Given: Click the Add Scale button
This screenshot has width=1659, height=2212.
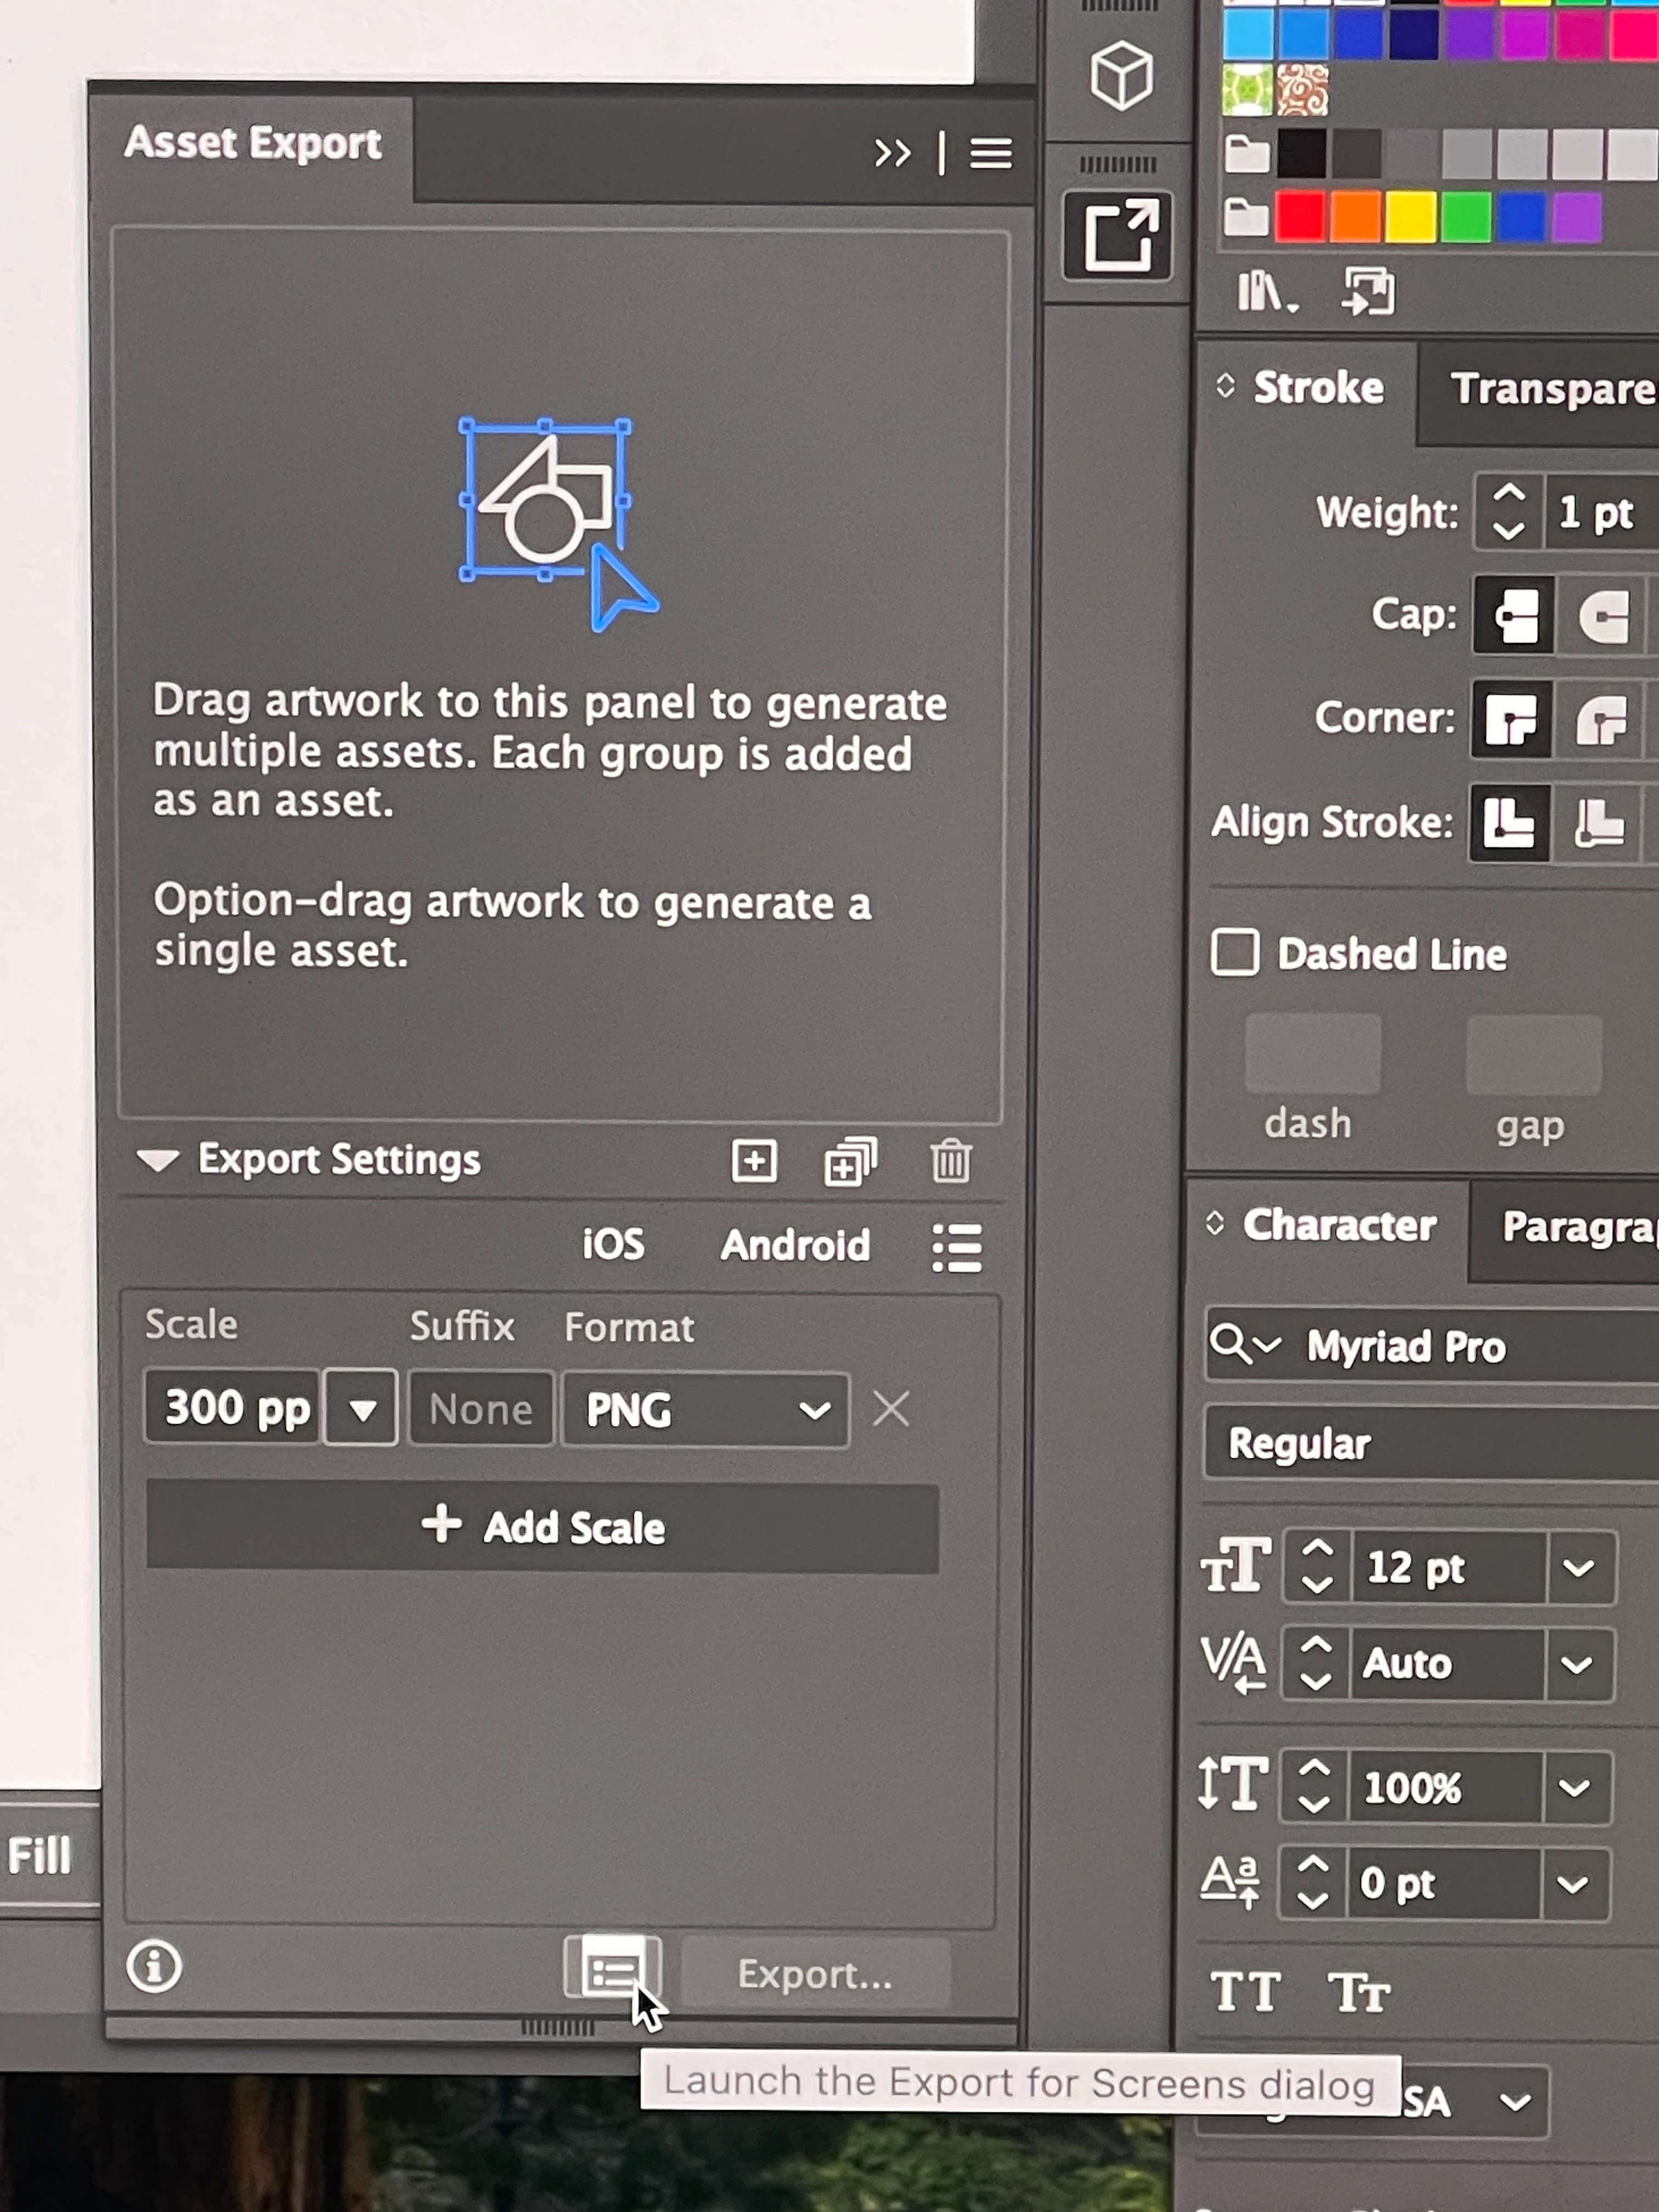Looking at the screenshot, I should click(542, 1528).
